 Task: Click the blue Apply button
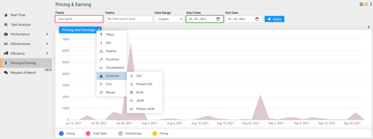(x=274, y=19)
